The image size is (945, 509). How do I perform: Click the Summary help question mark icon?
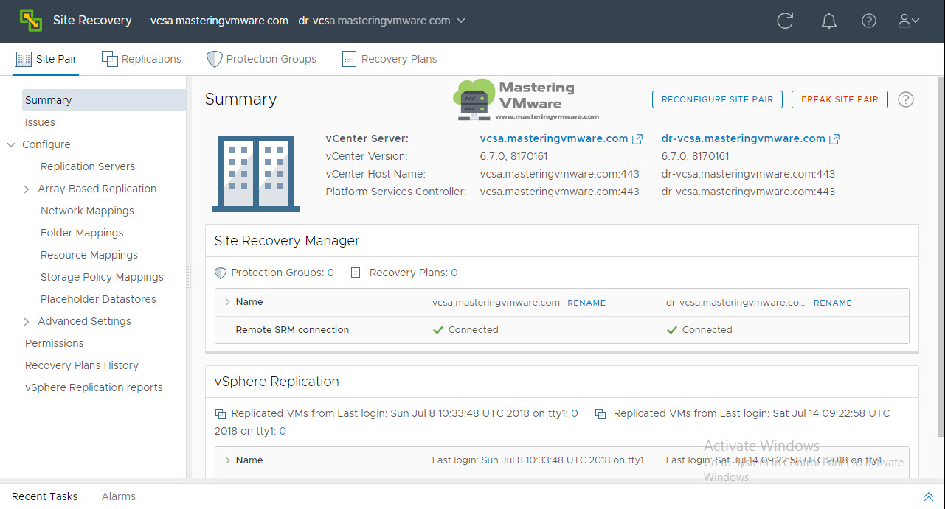[906, 99]
